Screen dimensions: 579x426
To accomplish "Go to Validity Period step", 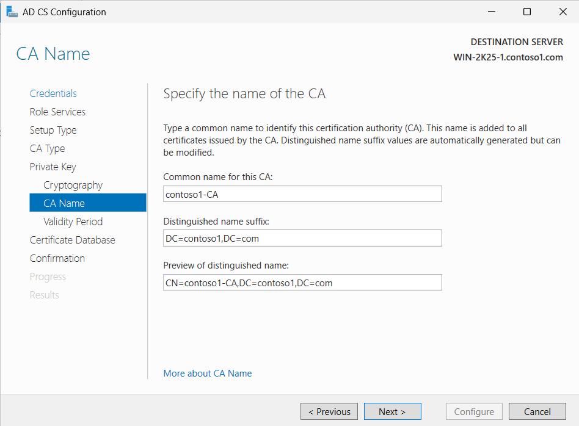I will click(x=73, y=222).
